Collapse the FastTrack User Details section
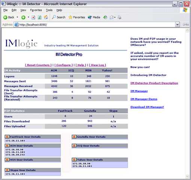 [7, 137]
